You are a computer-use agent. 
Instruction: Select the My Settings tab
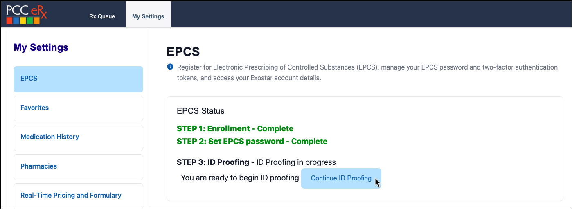pos(148,16)
